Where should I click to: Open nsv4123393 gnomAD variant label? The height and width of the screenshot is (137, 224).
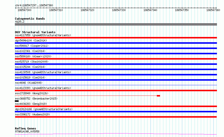[x=43, y=88]
